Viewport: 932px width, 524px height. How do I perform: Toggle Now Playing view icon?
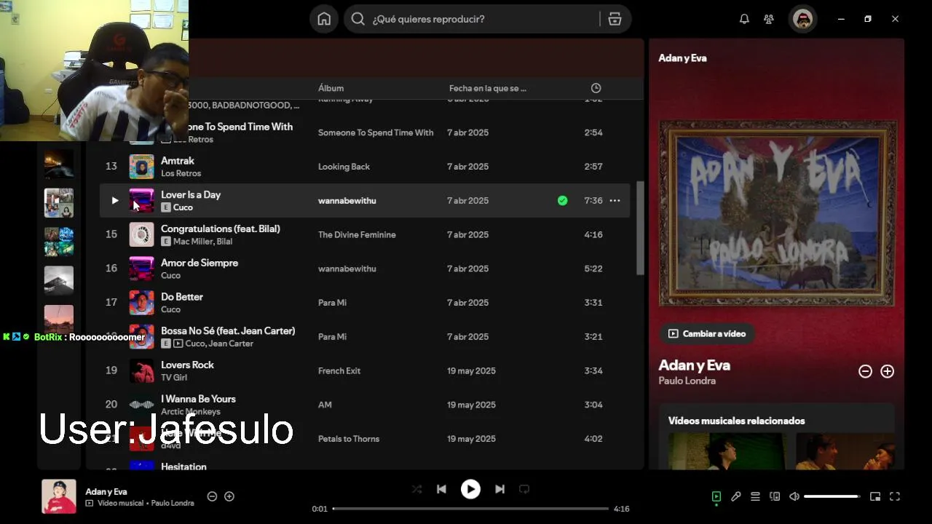pos(716,496)
